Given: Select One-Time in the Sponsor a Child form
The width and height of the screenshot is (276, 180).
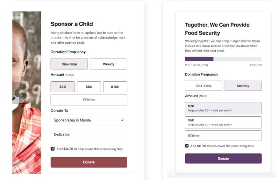Looking at the screenshot, I should pos(69,64).
